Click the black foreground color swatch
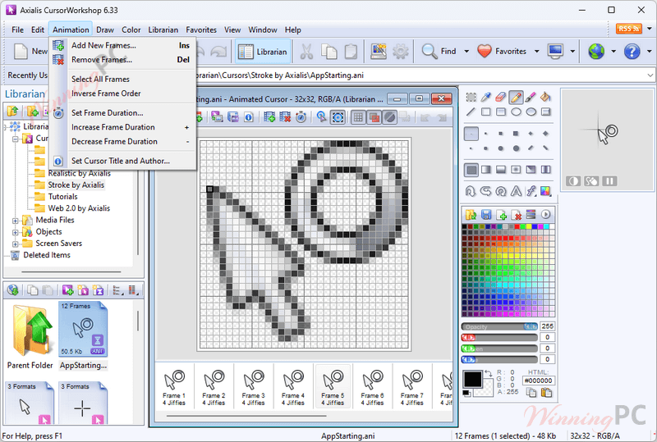This screenshot has width=657, height=442. tap(473, 379)
